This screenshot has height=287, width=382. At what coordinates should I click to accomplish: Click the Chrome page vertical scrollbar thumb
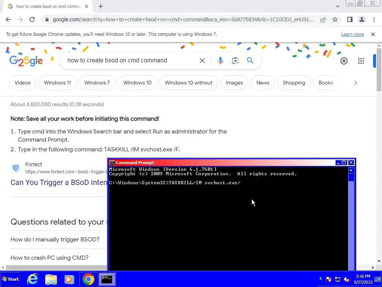point(379,70)
